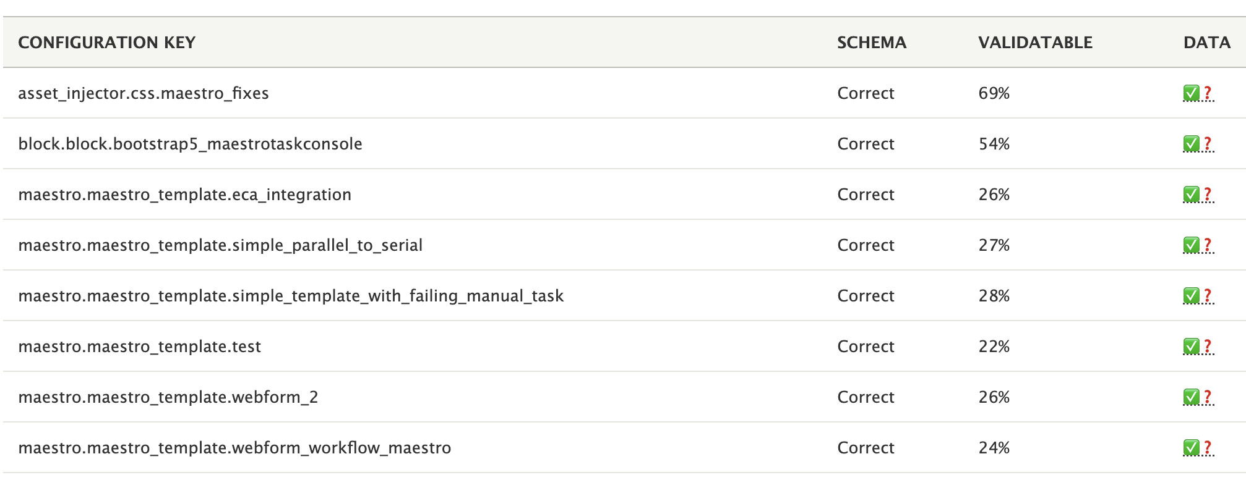Image resolution: width=1246 pixels, height=488 pixels.
Task: Click the data status icon for asset_injector.css.maestro_fixes
Action: coord(1198,93)
